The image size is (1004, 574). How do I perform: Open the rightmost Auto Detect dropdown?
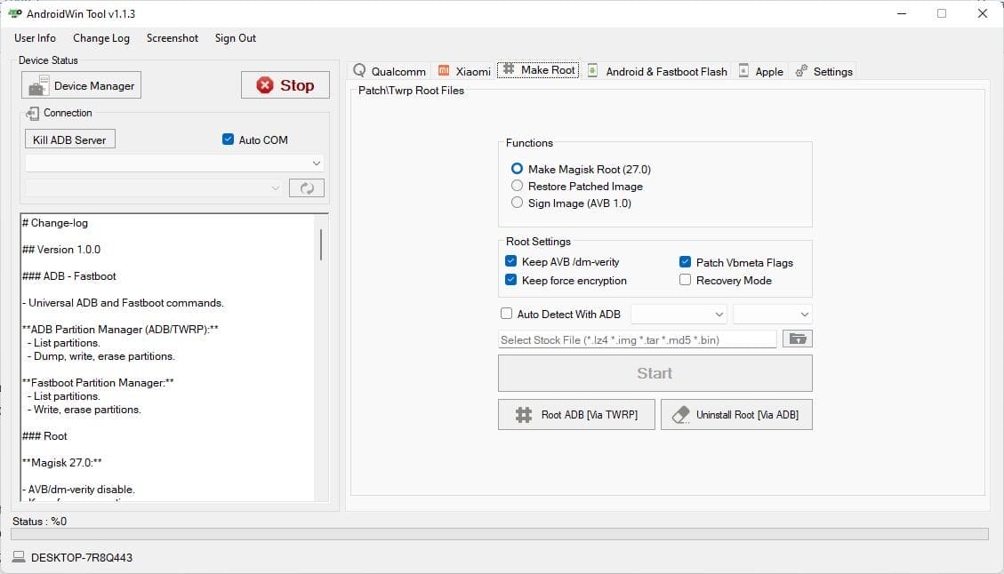(772, 313)
